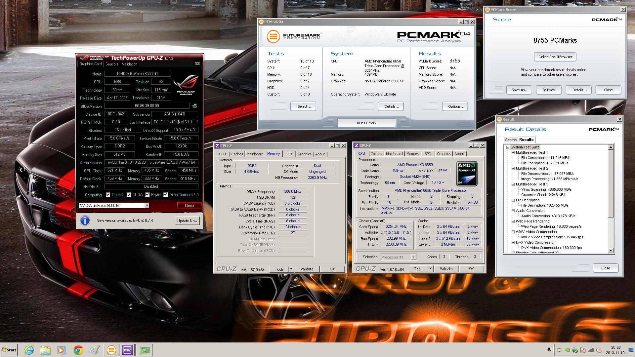Switch to GPU-Z via its green taskbar icon
The height and width of the screenshot is (357, 635).
click(x=145, y=350)
